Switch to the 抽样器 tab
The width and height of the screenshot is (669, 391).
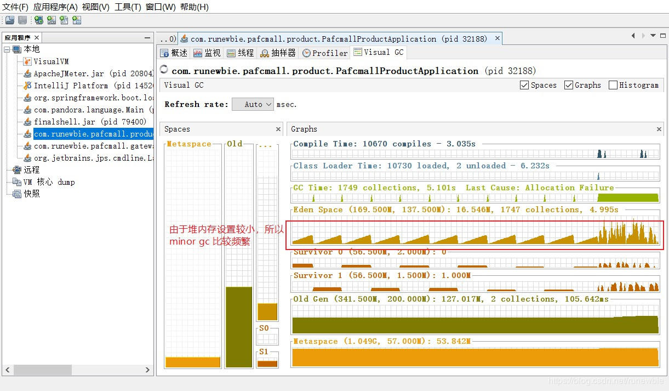coord(278,53)
